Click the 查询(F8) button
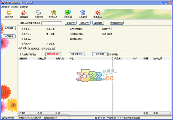The width and height of the screenshot is (173, 120). (x=71, y=23)
